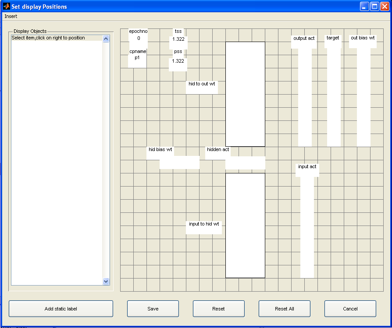Click the Reset All button
Screen dimensions: 392x328
point(284,309)
